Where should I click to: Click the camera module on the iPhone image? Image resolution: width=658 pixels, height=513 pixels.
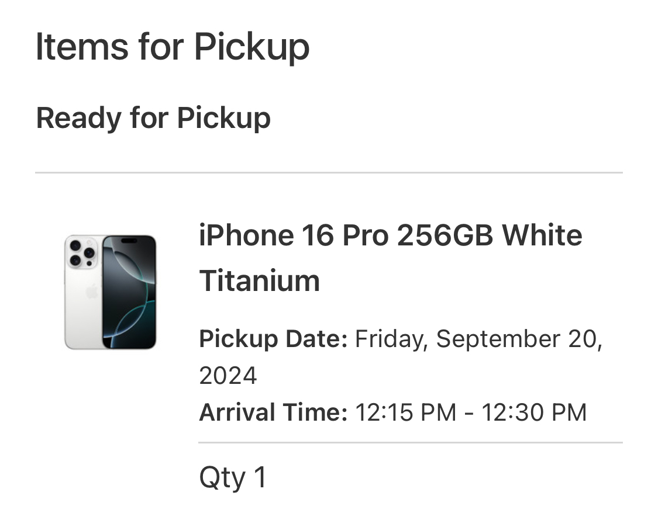(82, 253)
